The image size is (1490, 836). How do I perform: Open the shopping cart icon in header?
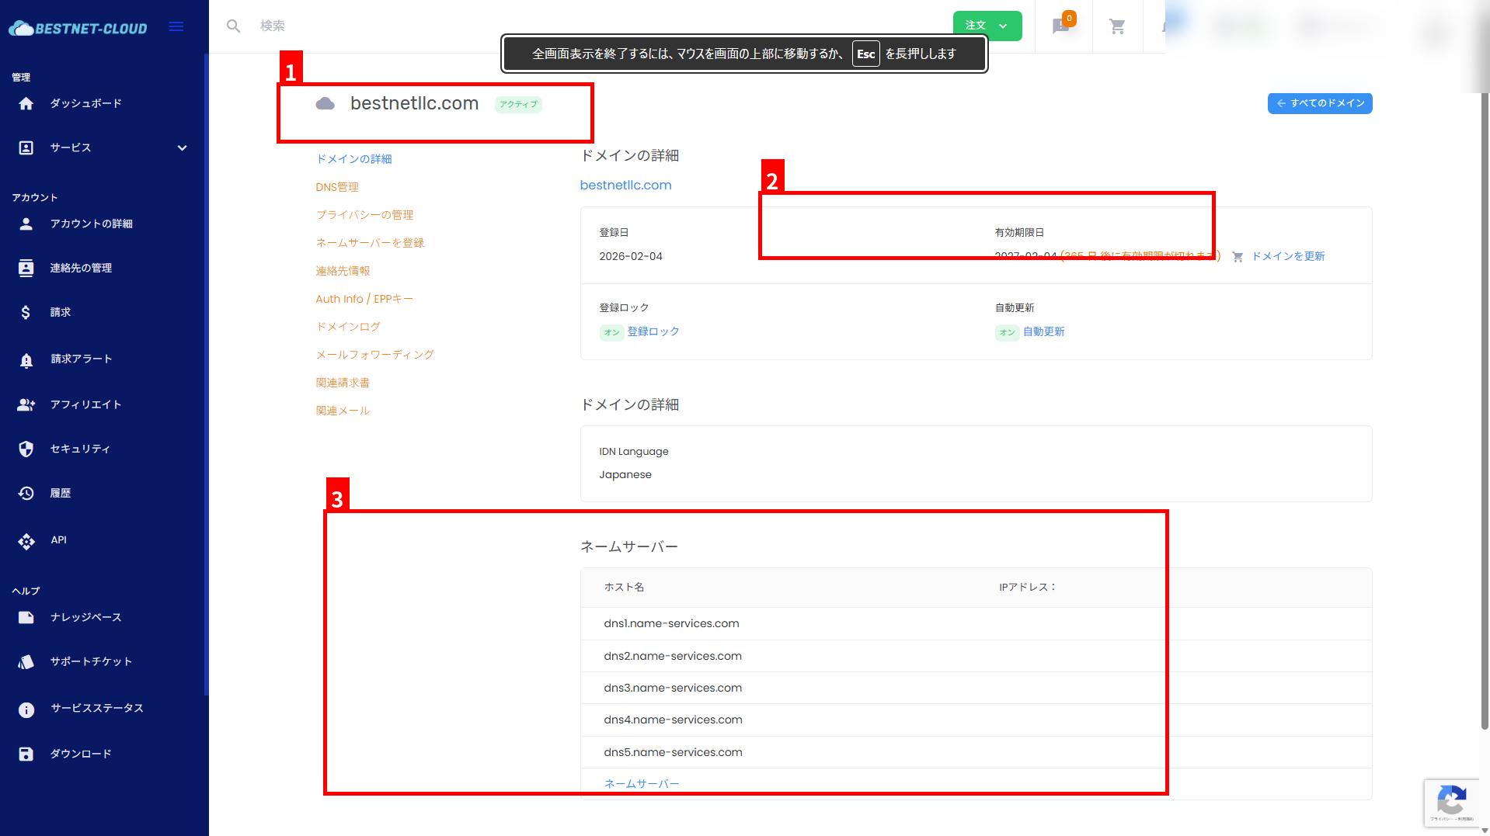(x=1117, y=26)
